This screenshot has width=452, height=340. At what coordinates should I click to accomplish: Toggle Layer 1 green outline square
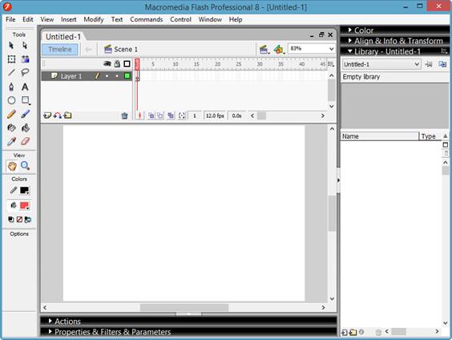pos(127,76)
